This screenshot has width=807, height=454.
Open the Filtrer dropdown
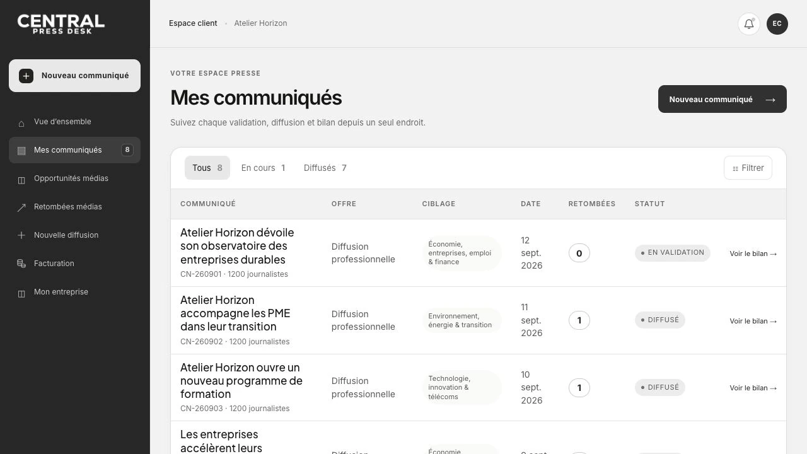(748, 168)
